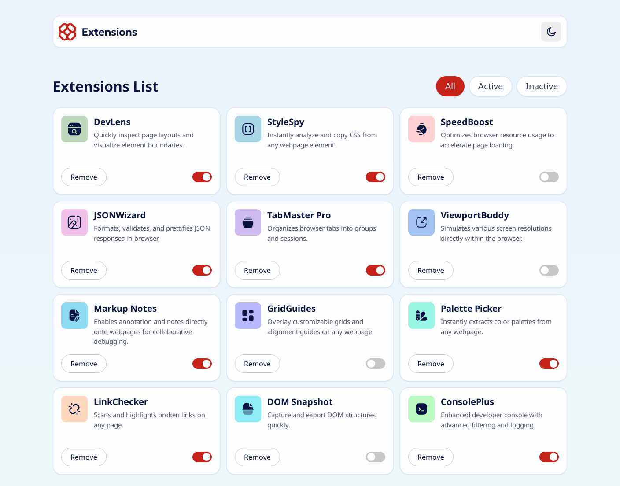The width and height of the screenshot is (620, 486).
Task: Click the Palette Picker extension icon
Action: 421,316
